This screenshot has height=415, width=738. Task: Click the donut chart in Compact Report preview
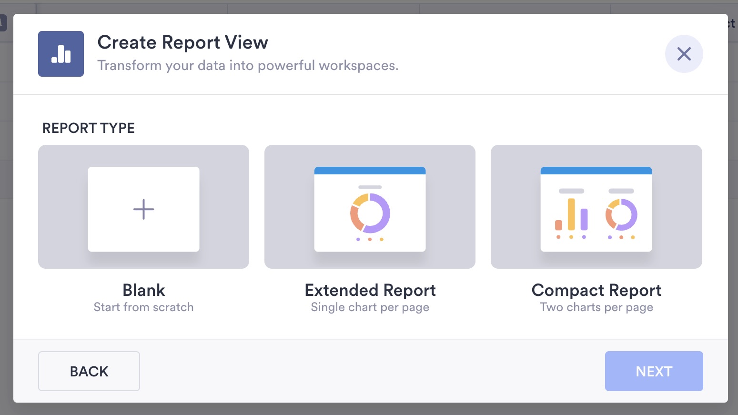coord(621,214)
